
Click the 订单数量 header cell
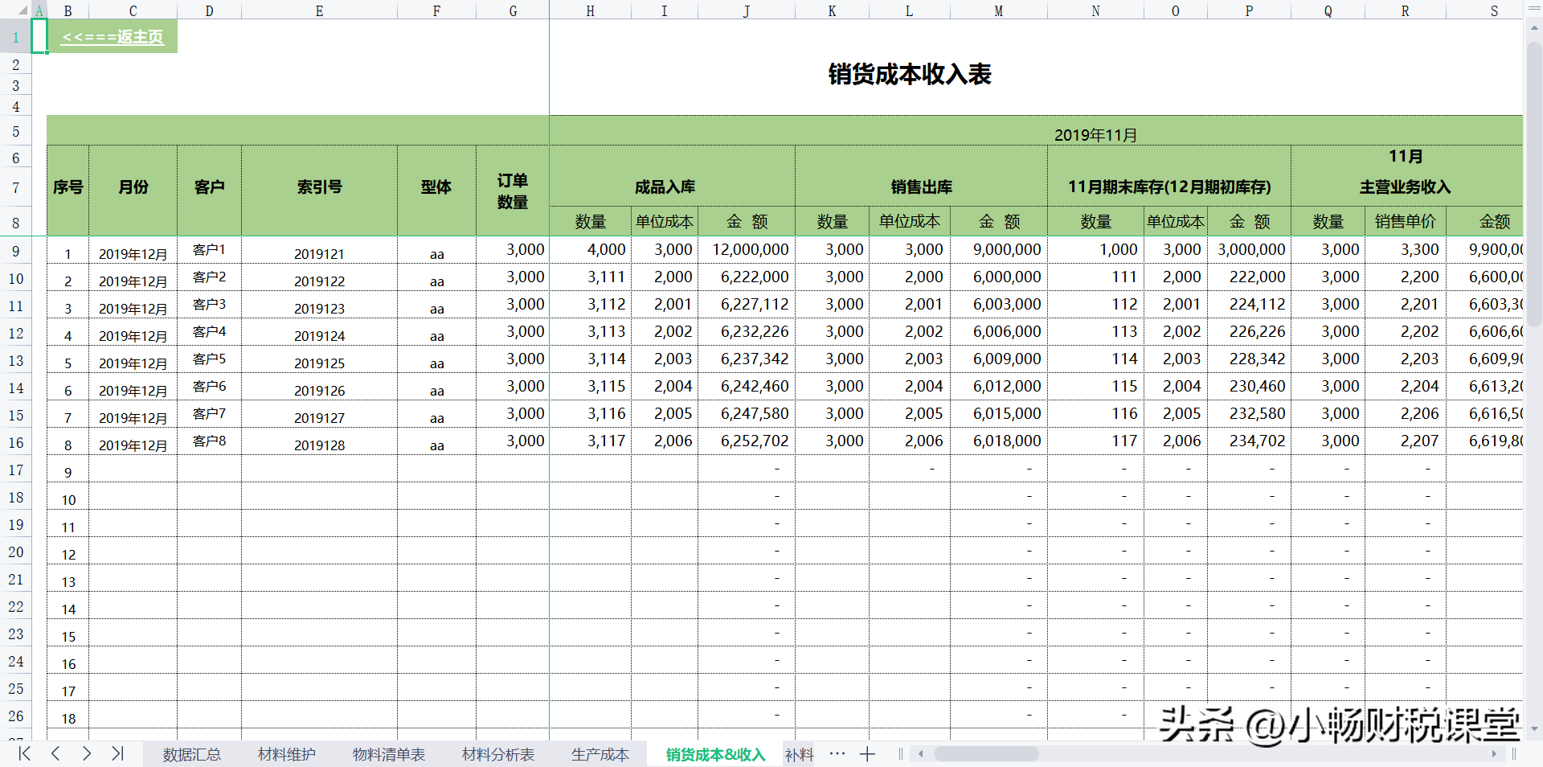click(513, 191)
